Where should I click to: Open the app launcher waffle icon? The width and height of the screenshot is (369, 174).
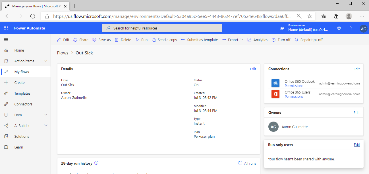tap(6, 28)
